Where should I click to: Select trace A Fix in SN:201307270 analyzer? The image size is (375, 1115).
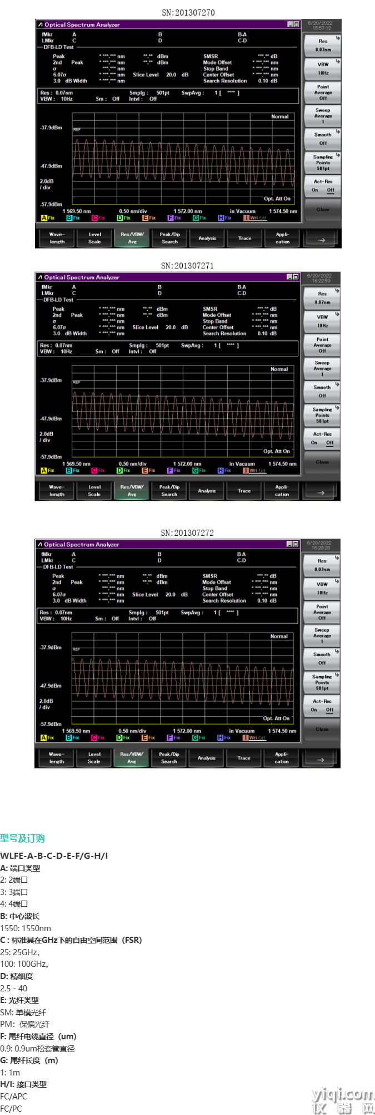(48, 218)
